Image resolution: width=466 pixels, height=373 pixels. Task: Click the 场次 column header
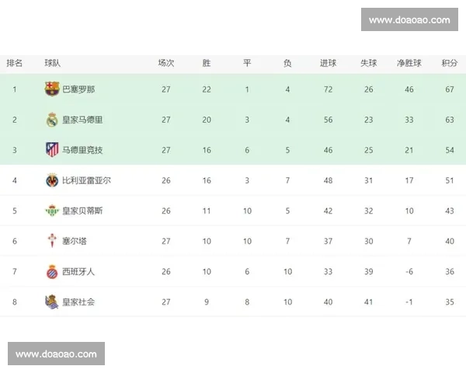pyautogui.click(x=166, y=63)
